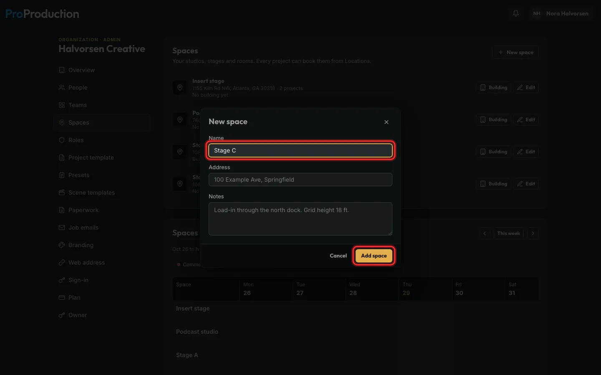Open Plan in the sidebar
This screenshot has height=375, width=601.
(102, 297)
